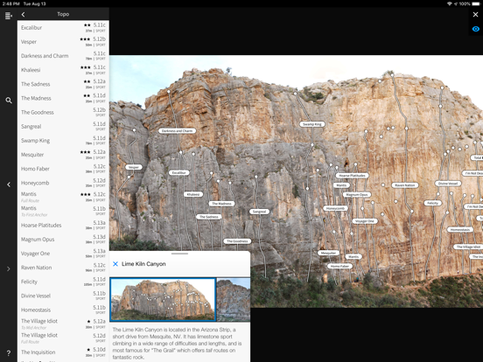This screenshot has width=483, height=362.
Task: Tap Sangreal label on cliff photo
Action: click(x=259, y=212)
